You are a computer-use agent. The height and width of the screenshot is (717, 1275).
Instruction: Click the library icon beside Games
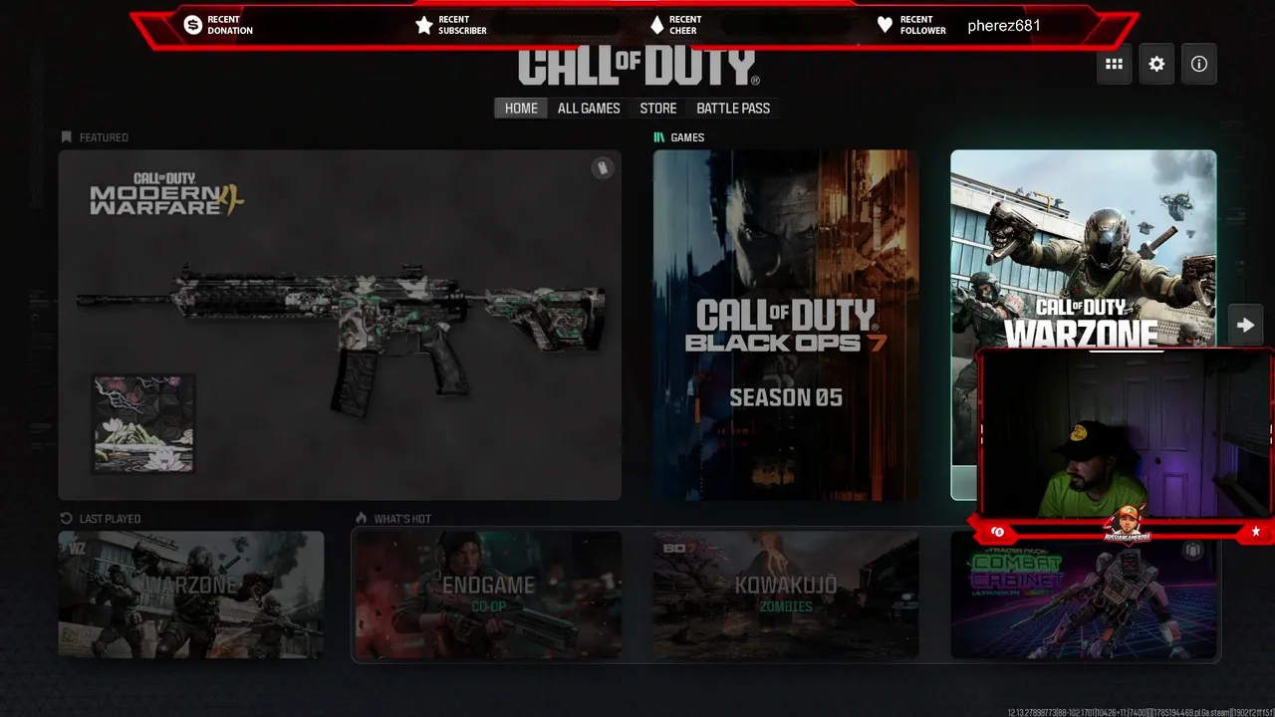tap(658, 137)
